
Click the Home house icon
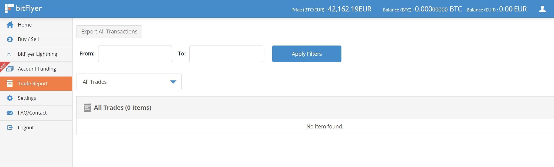pyautogui.click(x=10, y=25)
